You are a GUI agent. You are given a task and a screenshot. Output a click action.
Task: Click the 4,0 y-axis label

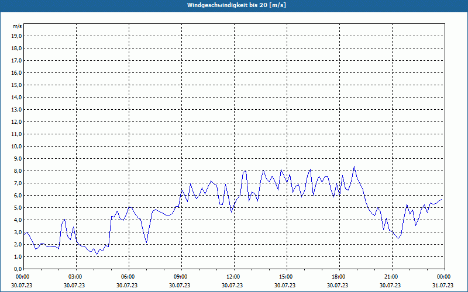(18, 220)
